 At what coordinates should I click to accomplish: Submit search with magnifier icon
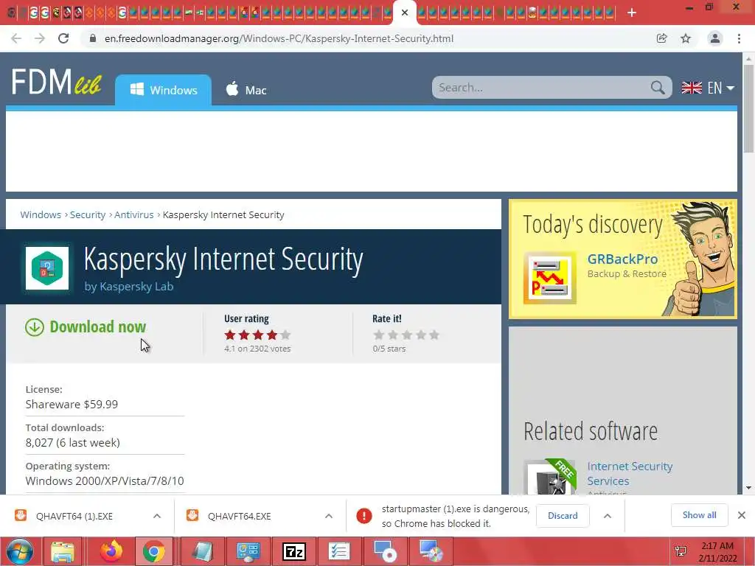point(657,88)
